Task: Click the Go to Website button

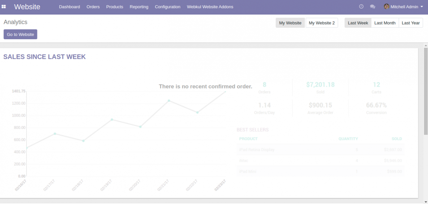Action: pyautogui.click(x=20, y=35)
